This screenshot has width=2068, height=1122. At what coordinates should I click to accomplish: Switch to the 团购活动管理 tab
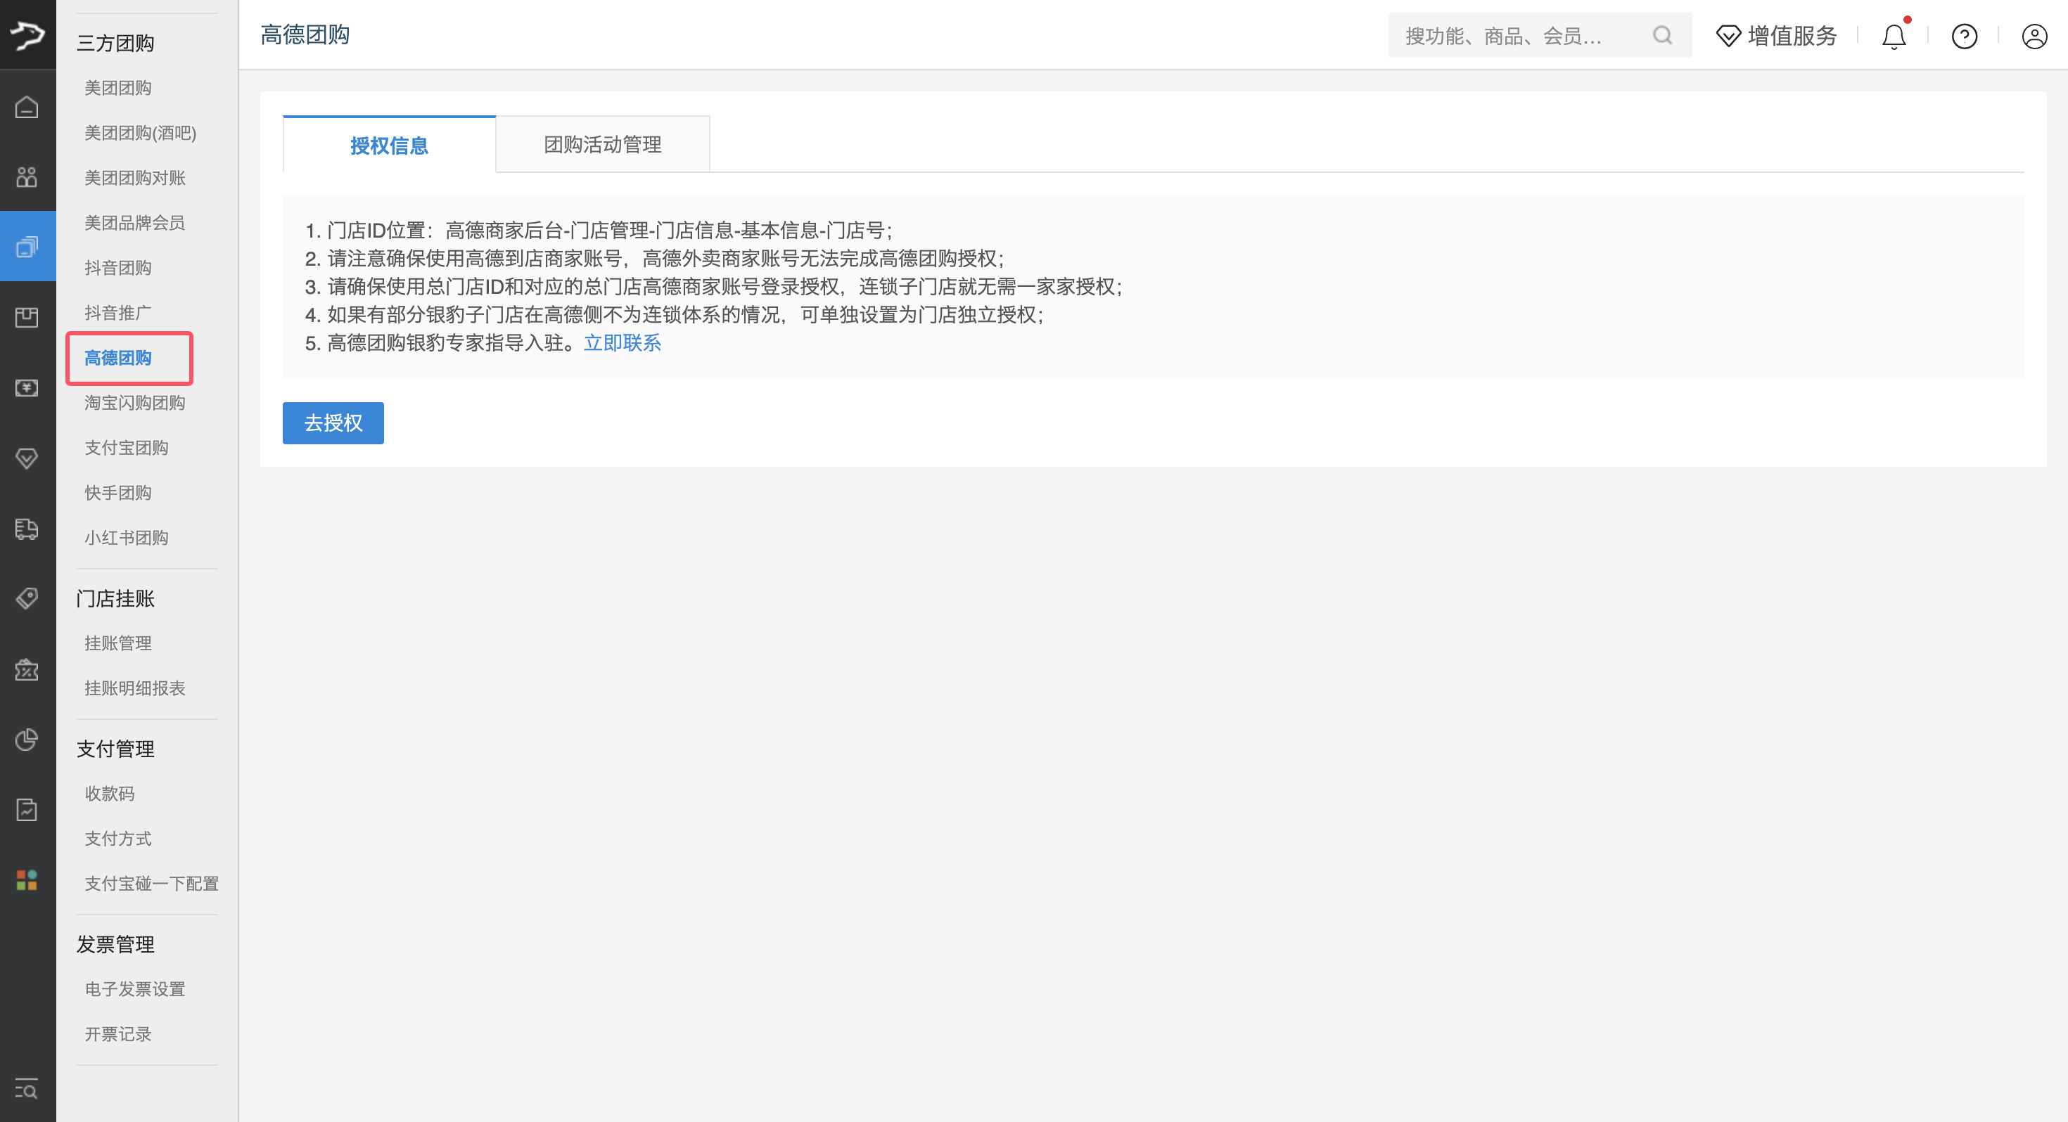point(602,144)
